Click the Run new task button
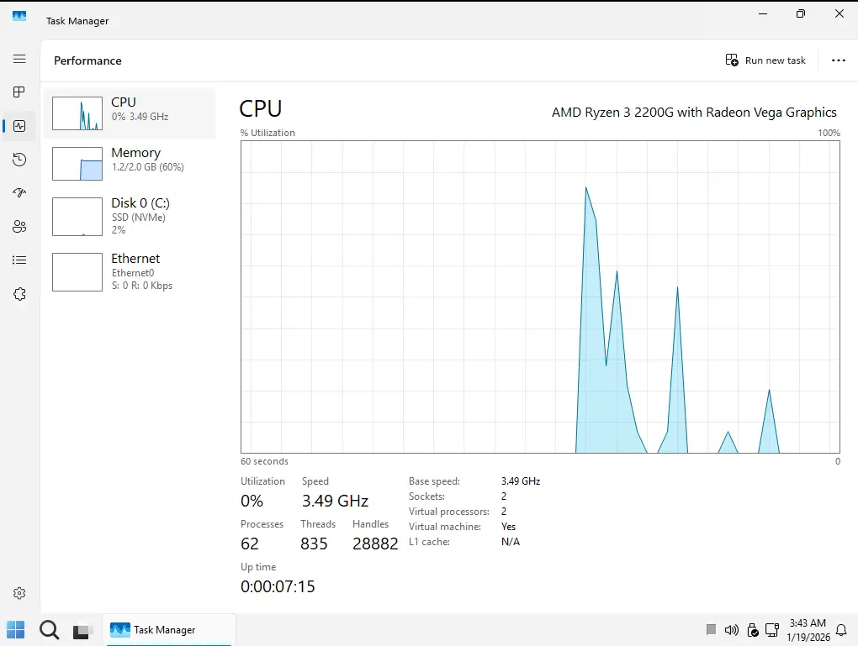 765,60
